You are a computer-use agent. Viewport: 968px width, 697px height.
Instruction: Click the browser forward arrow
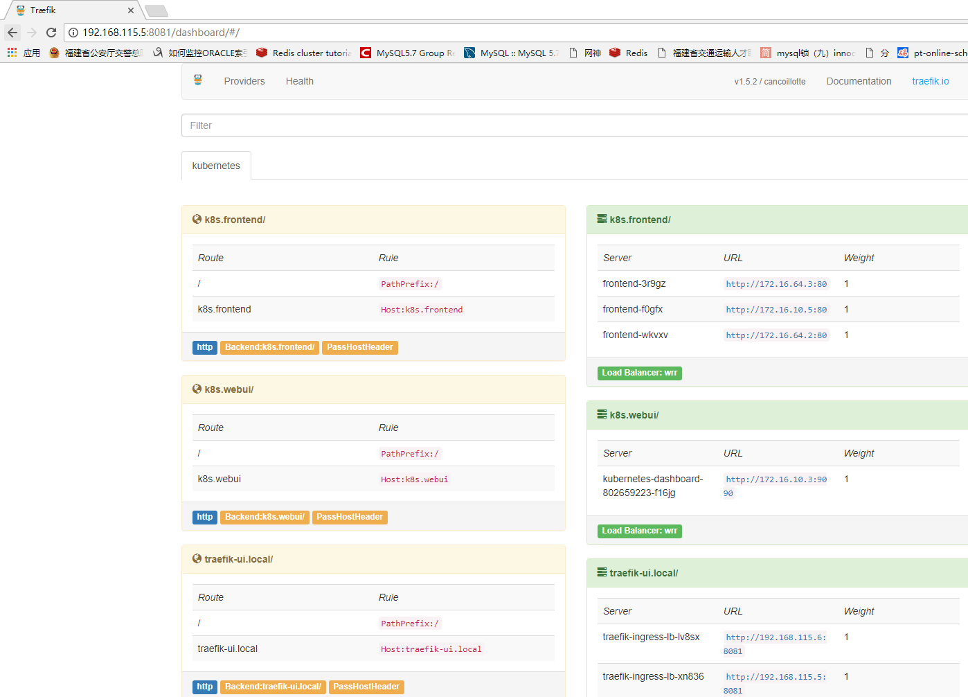tap(32, 33)
